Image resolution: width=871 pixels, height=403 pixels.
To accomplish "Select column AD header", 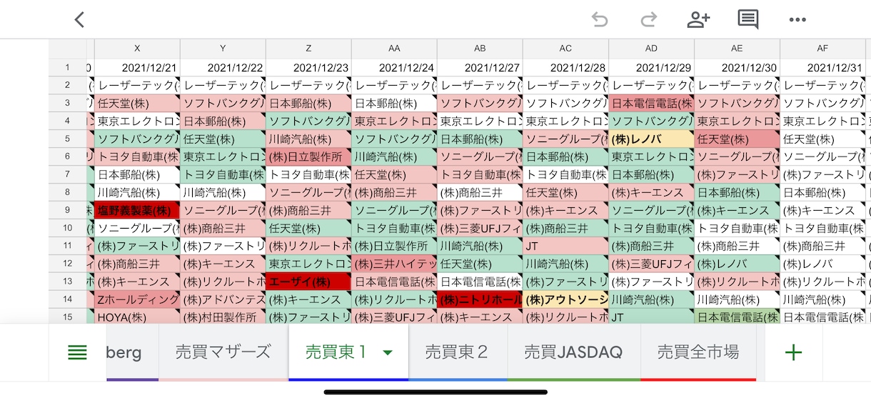I will pos(651,49).
